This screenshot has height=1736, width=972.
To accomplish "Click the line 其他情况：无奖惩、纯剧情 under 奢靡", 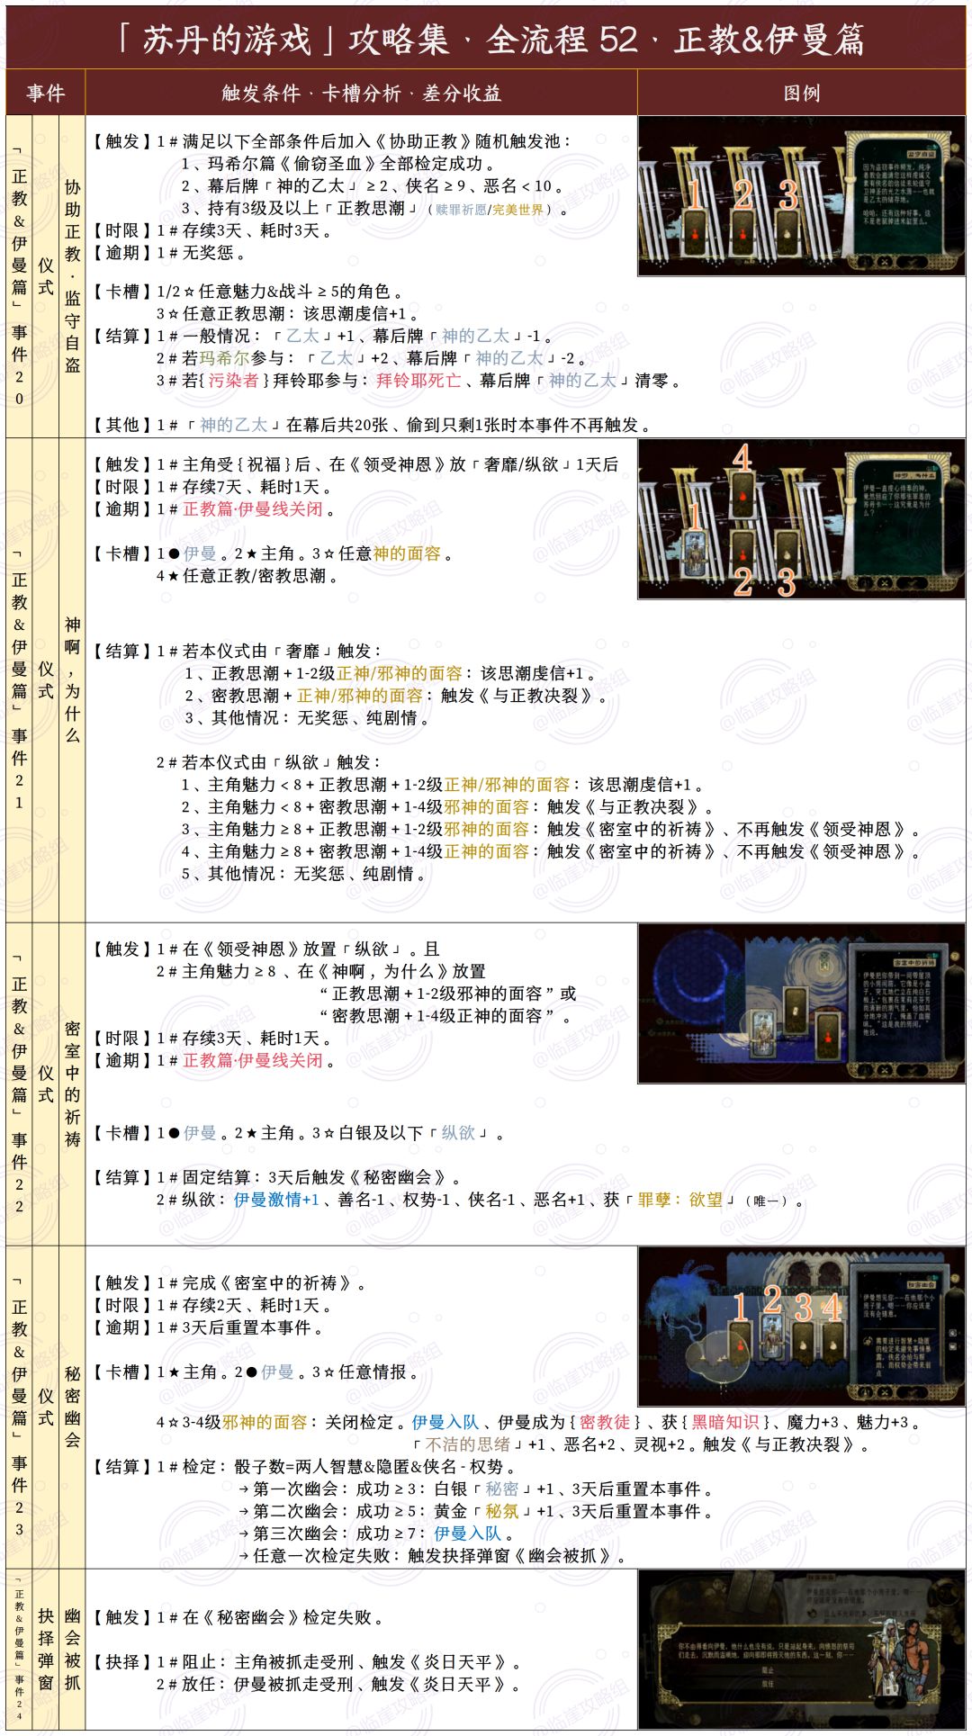I will pos(307,717).
